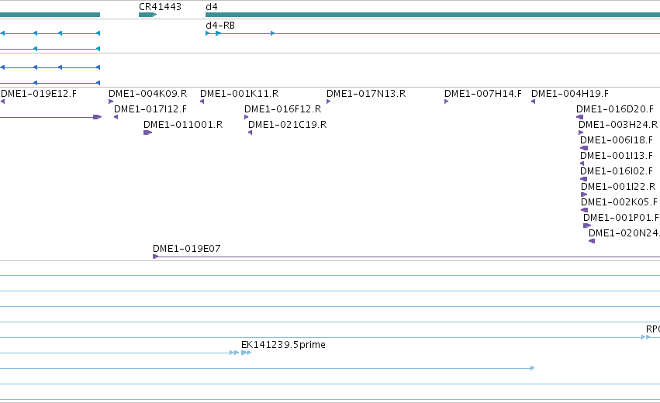Click the DME1-019E07 start arrow
660x403 pixels.
[x=155, y=257]
